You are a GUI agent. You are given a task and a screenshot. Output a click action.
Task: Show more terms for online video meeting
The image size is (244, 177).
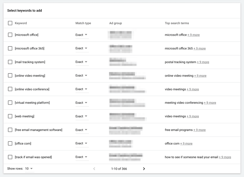(200, 76)
